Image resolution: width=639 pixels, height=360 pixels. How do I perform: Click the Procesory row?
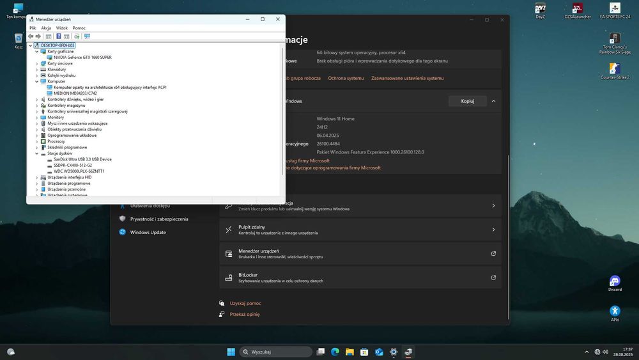point(56,141)
